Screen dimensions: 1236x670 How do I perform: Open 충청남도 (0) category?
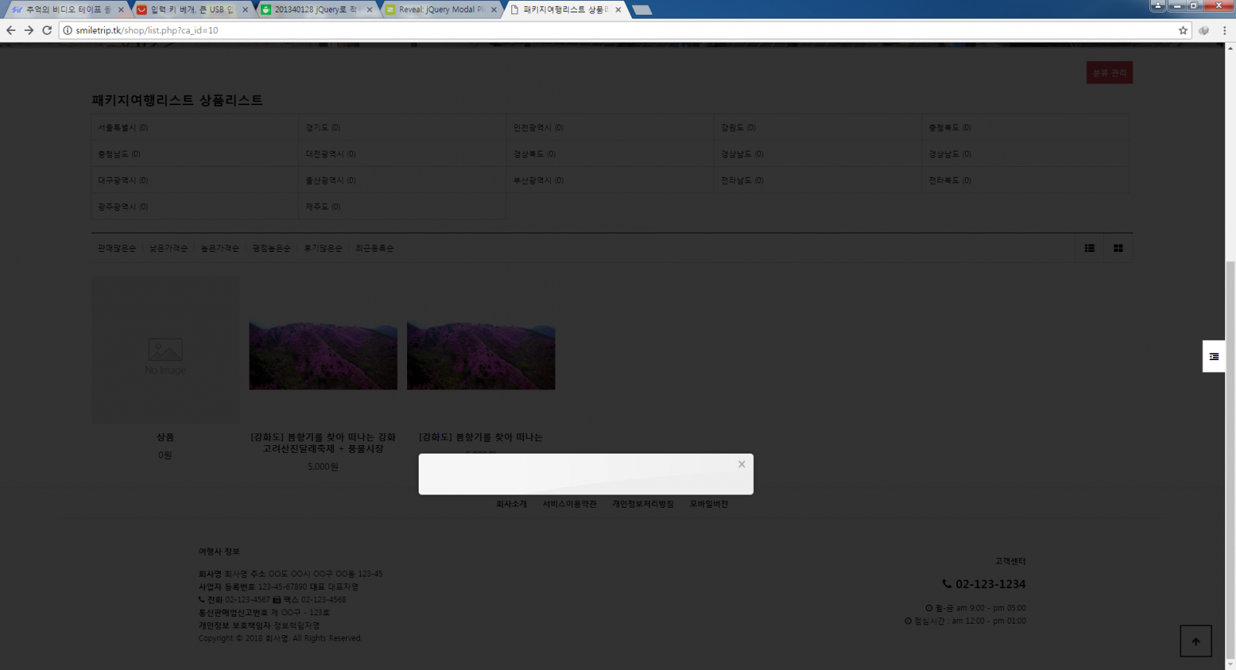click(119, 154)
